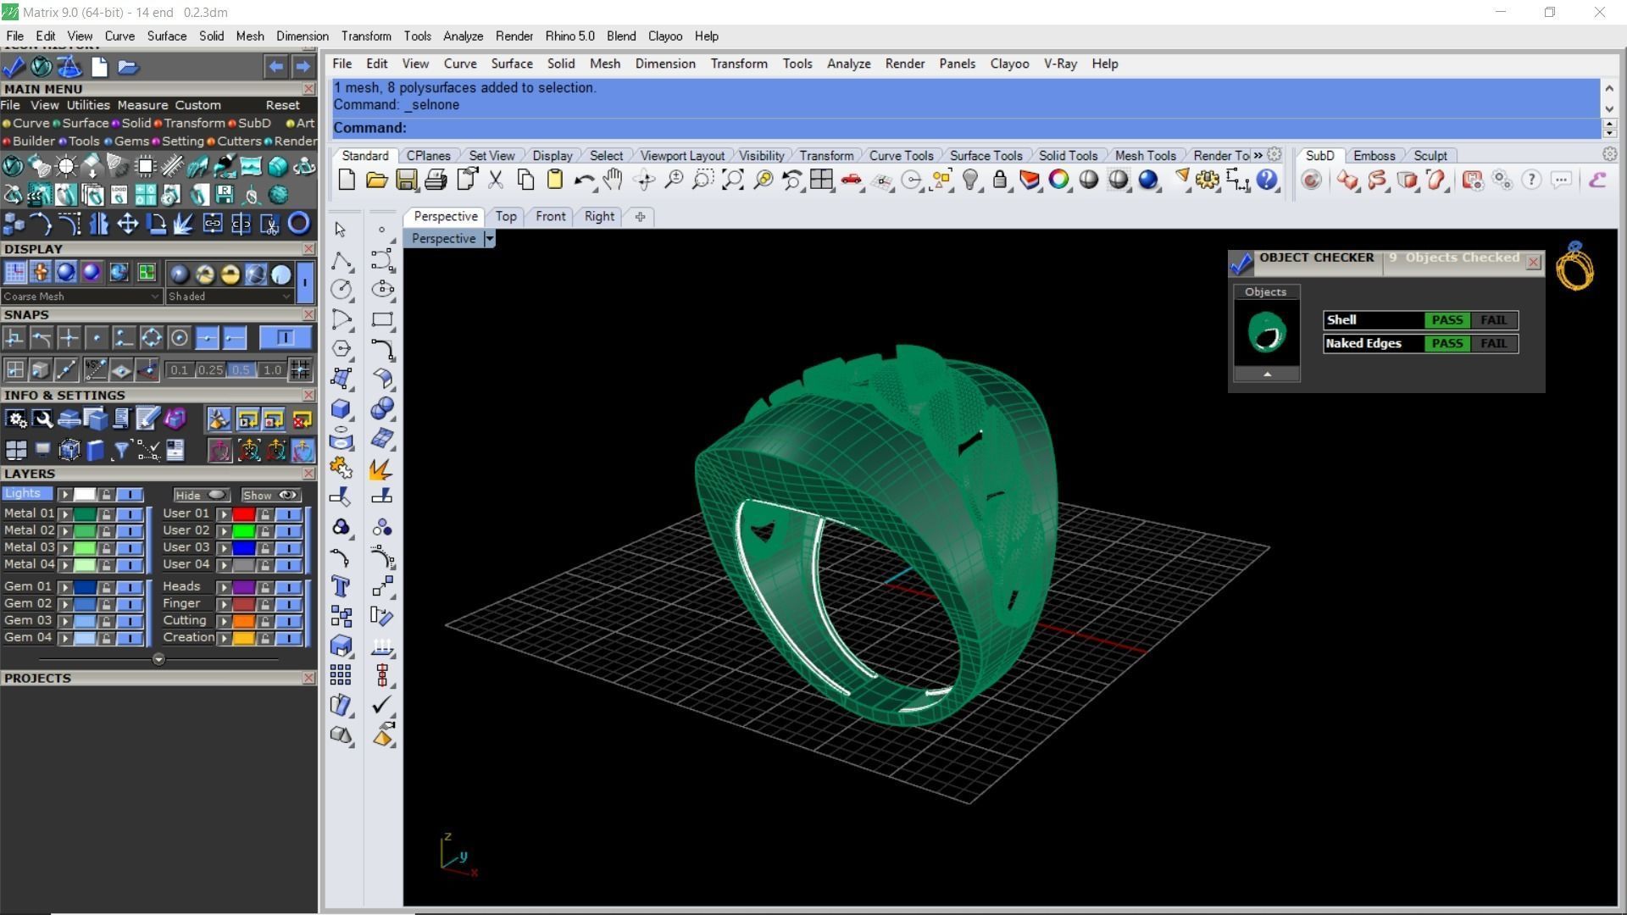Open the V-Ray menu

(x=1060, y=64)
